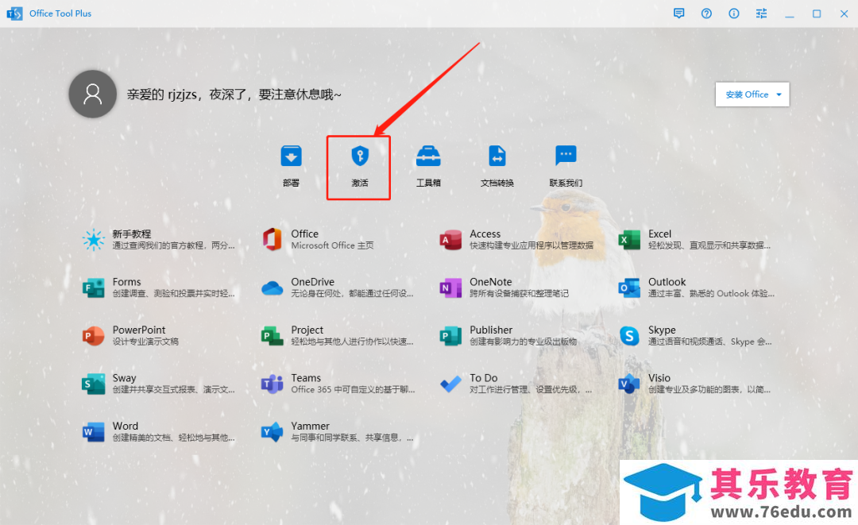Maximize the Office Tool Plus window
Viewport: 858px width, 525px height.
pyautogui.click(x=817, y=14)
